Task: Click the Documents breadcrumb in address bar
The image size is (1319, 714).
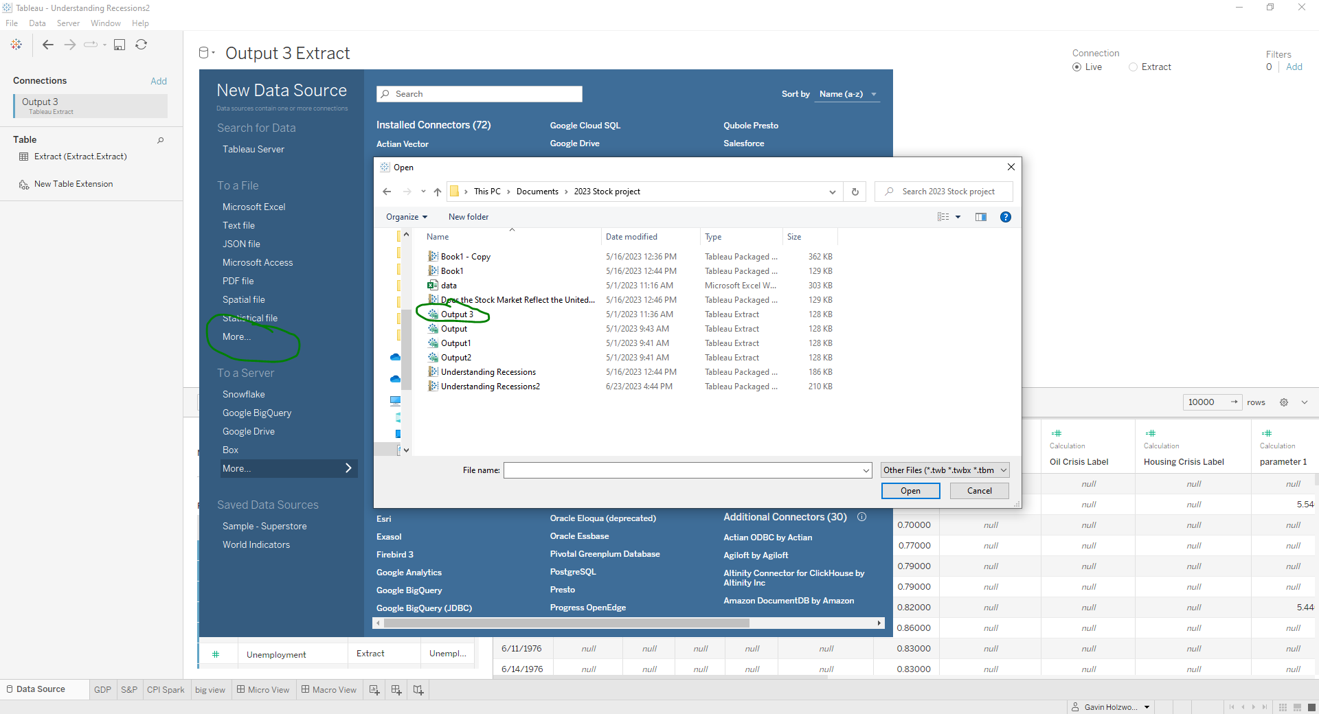Action: pos(537,192)
